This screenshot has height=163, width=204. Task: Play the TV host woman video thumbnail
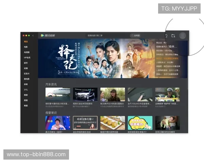(x=58, y=123)
